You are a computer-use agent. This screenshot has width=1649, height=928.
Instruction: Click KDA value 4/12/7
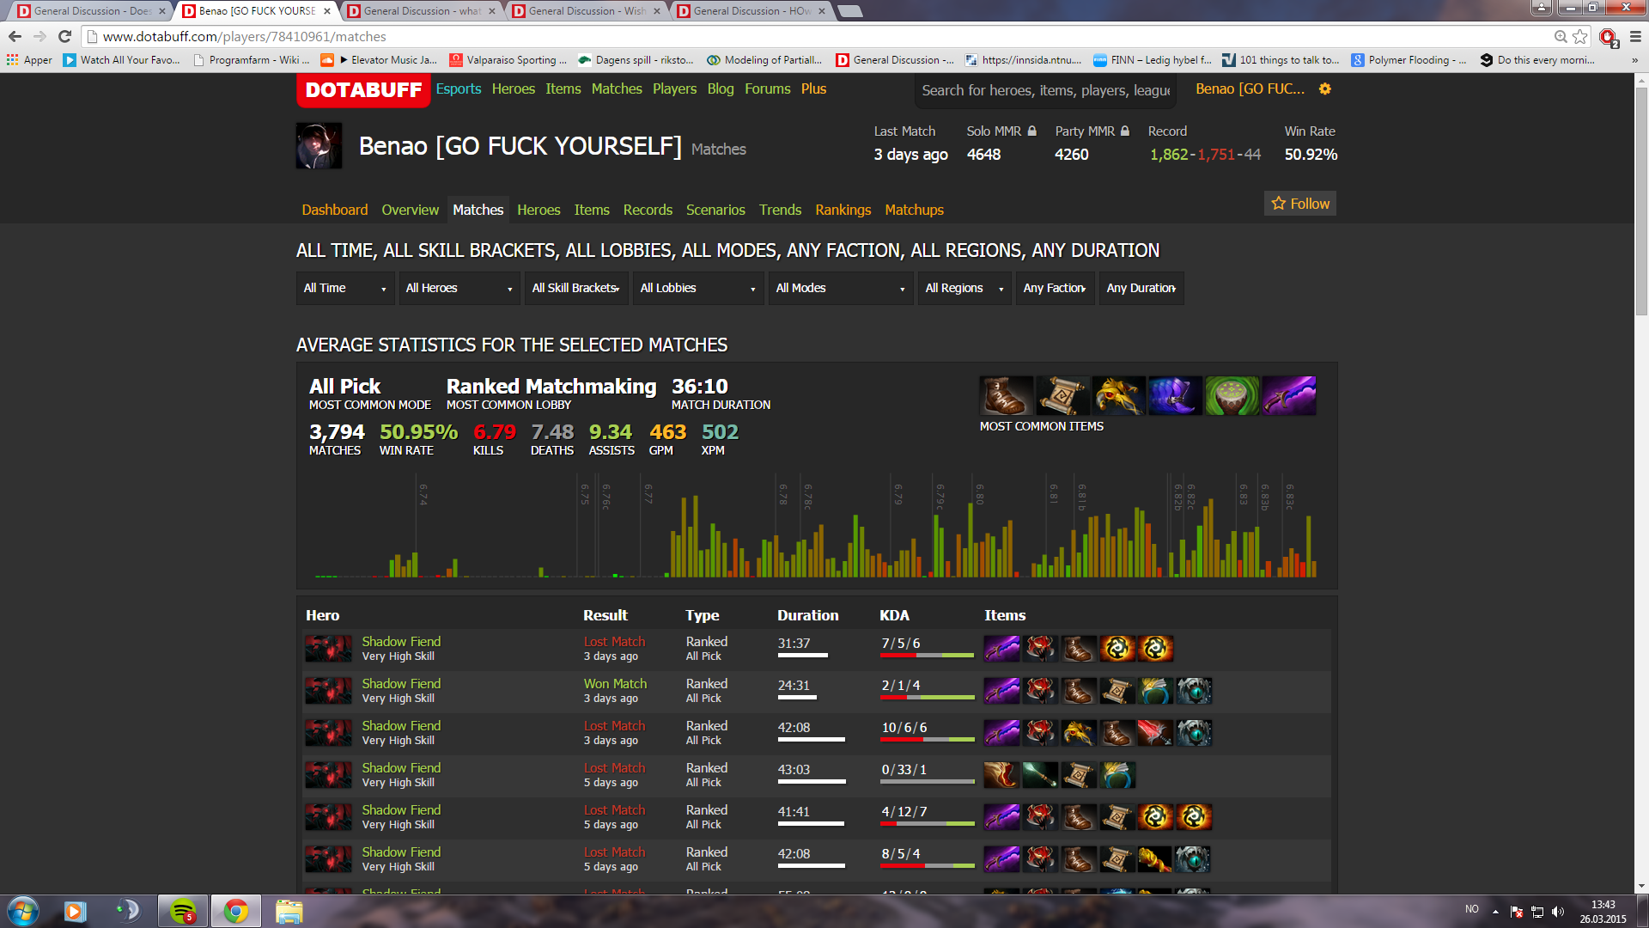(904, 811)
